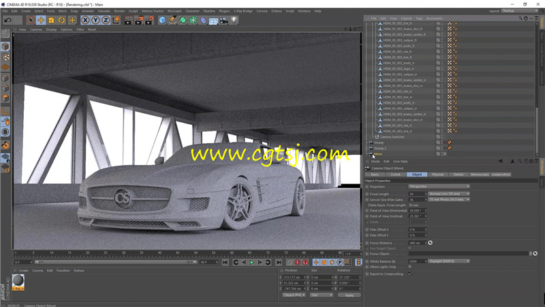Open the Array modeling objects icon
This screenshot has height=307, width=545.
(193, 20)
